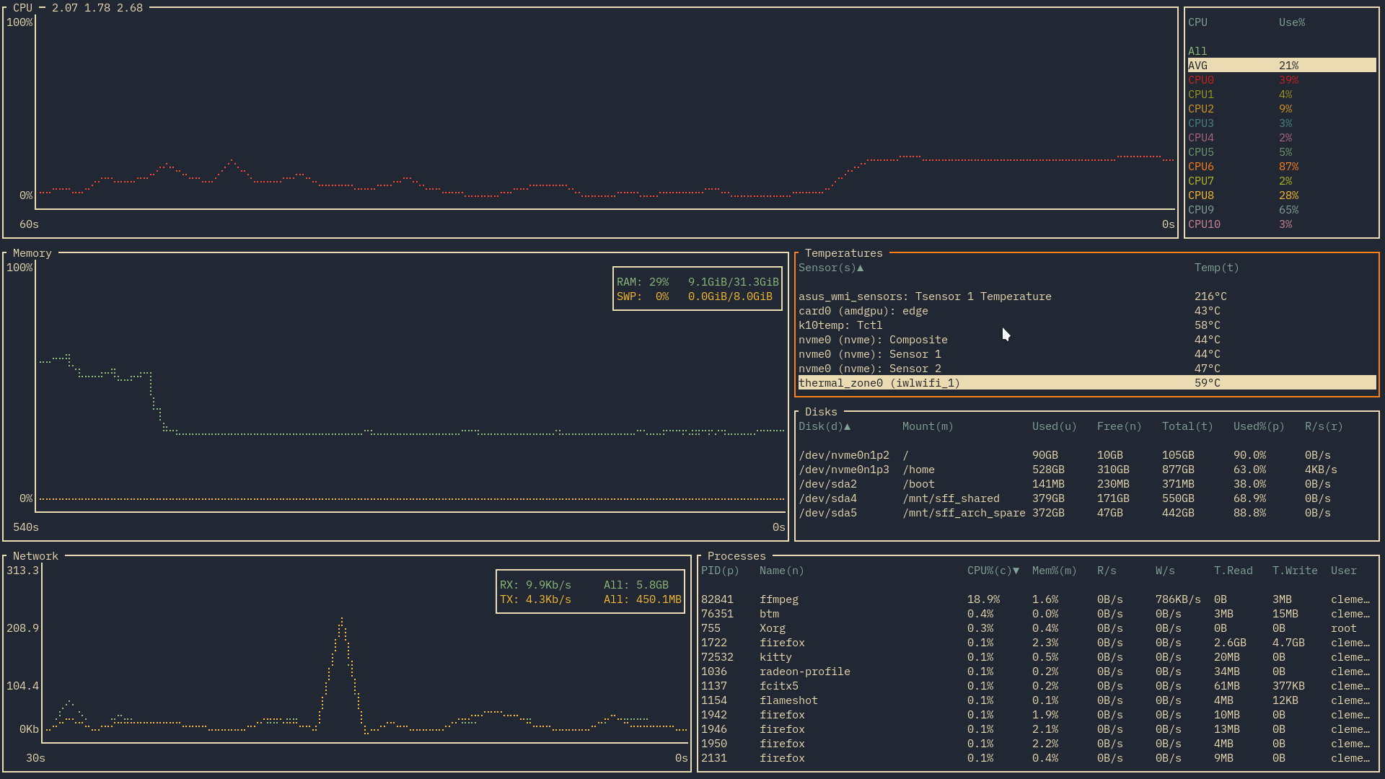Sort disks by Disk(d) column header

[825, 426]
